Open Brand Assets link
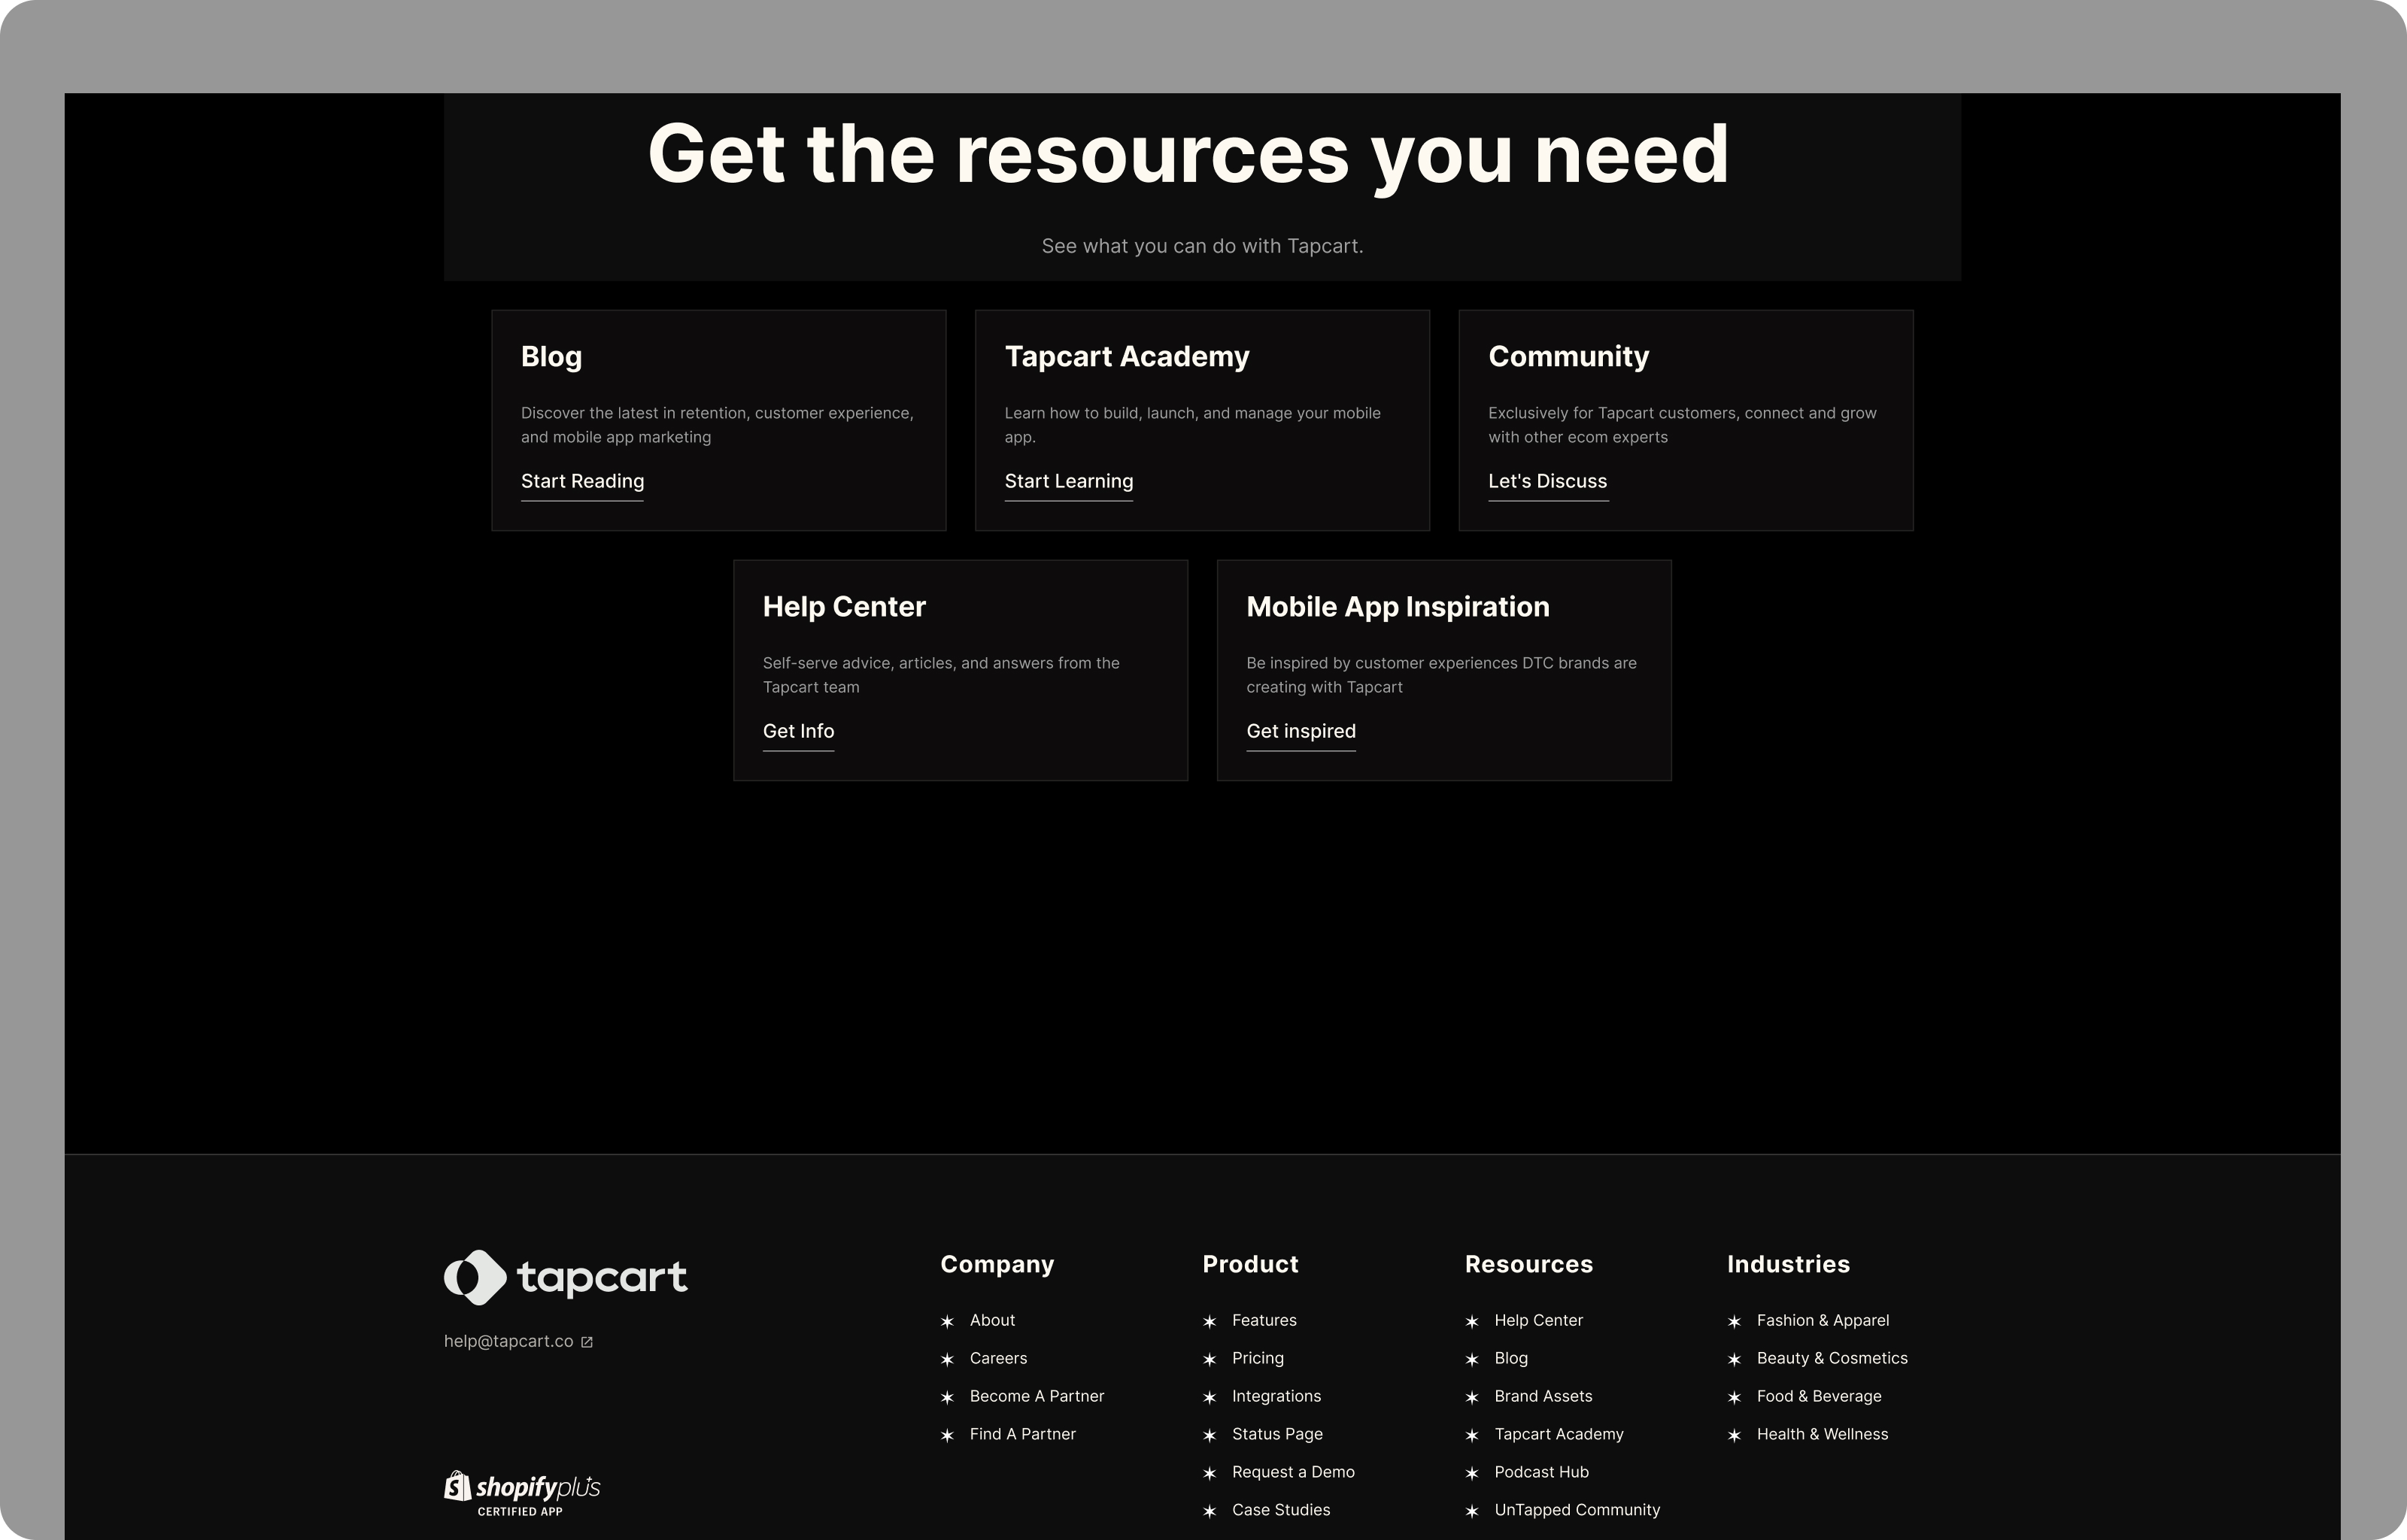Image resolution: width=2407 pixels, height=1540 pixels. pyautogui.click(x=1543, y=1396)
